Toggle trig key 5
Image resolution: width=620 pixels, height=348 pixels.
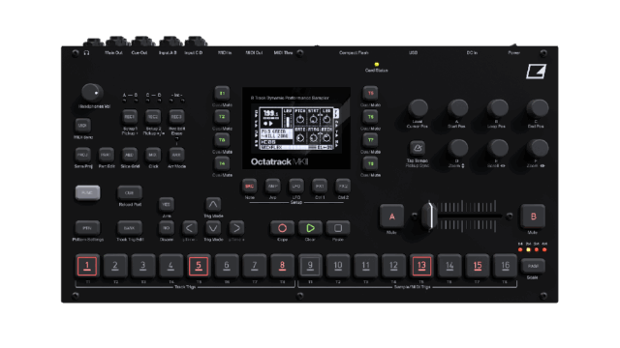pos(199,266)
